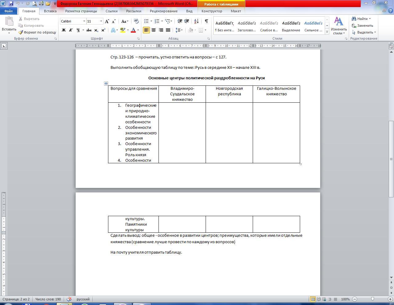Click the vertical scrollbar thumb
The width and height of the screenshot is (394, 305).
(391, 159)
